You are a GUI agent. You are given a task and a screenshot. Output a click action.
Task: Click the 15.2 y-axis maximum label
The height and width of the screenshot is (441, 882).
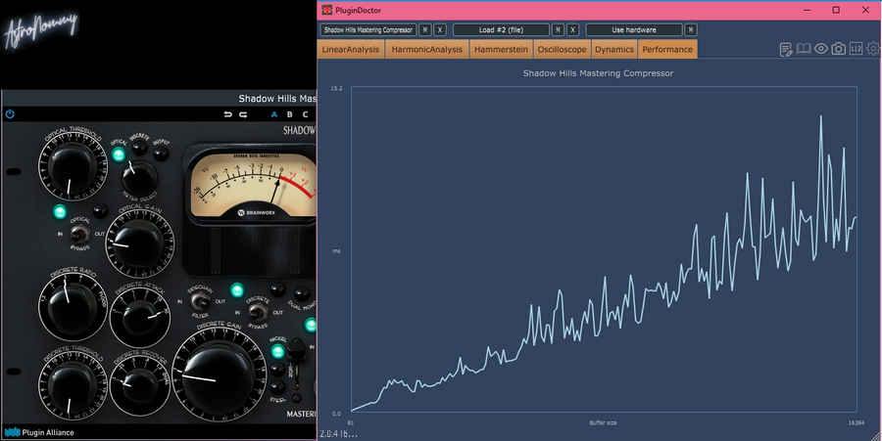pyautogui.click(x=336, y=88)
